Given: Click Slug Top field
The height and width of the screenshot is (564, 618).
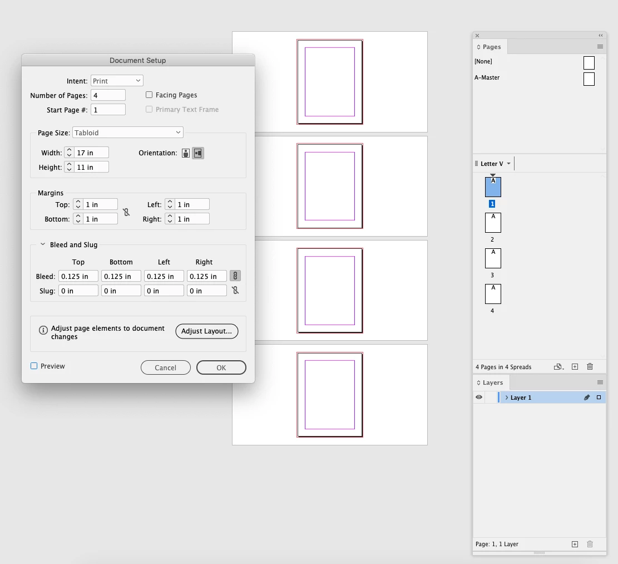Looking at the screenshot, I should [78, 291].
